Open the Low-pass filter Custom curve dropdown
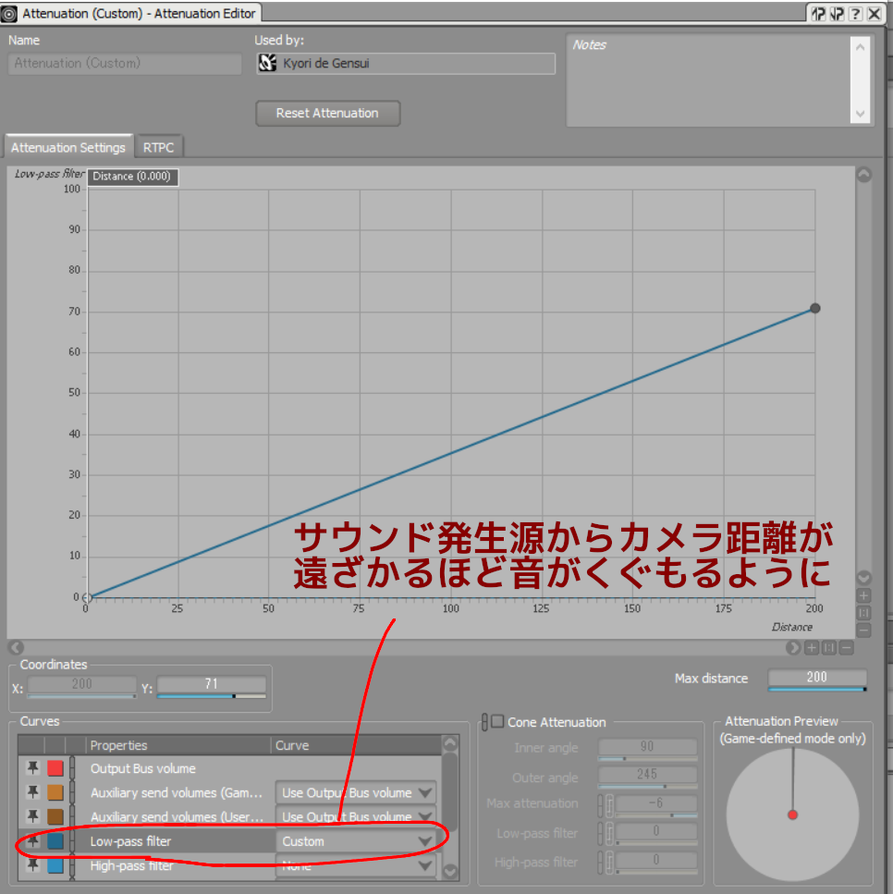This screenshot has width=893, height=894. [x=356, y=841]
